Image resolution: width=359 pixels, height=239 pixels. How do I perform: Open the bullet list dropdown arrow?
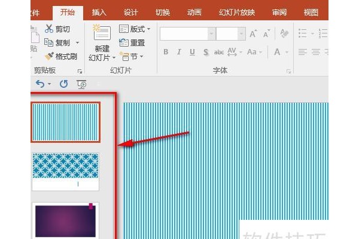(x=312, y=34)
